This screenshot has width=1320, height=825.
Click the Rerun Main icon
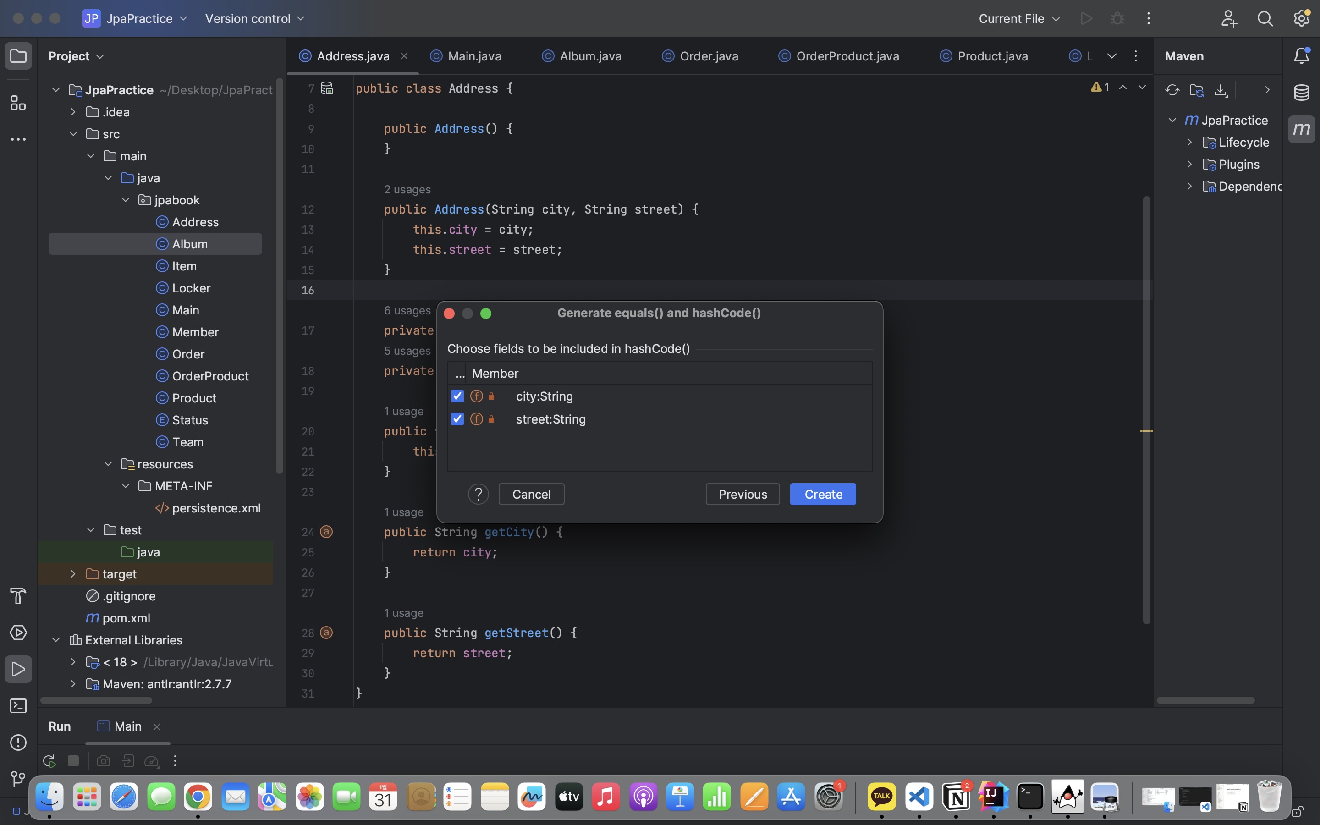[49, 761]
